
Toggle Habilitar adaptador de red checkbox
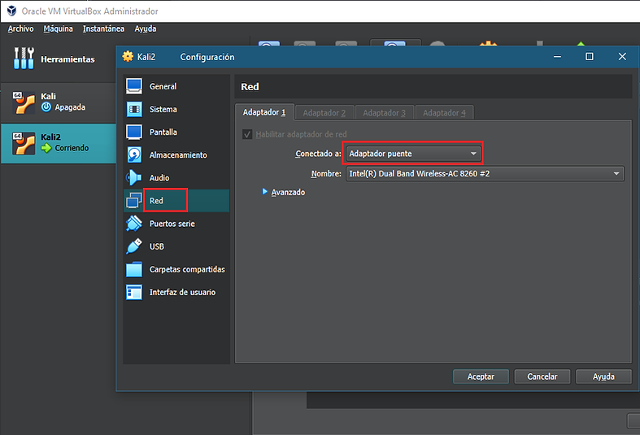247,134
